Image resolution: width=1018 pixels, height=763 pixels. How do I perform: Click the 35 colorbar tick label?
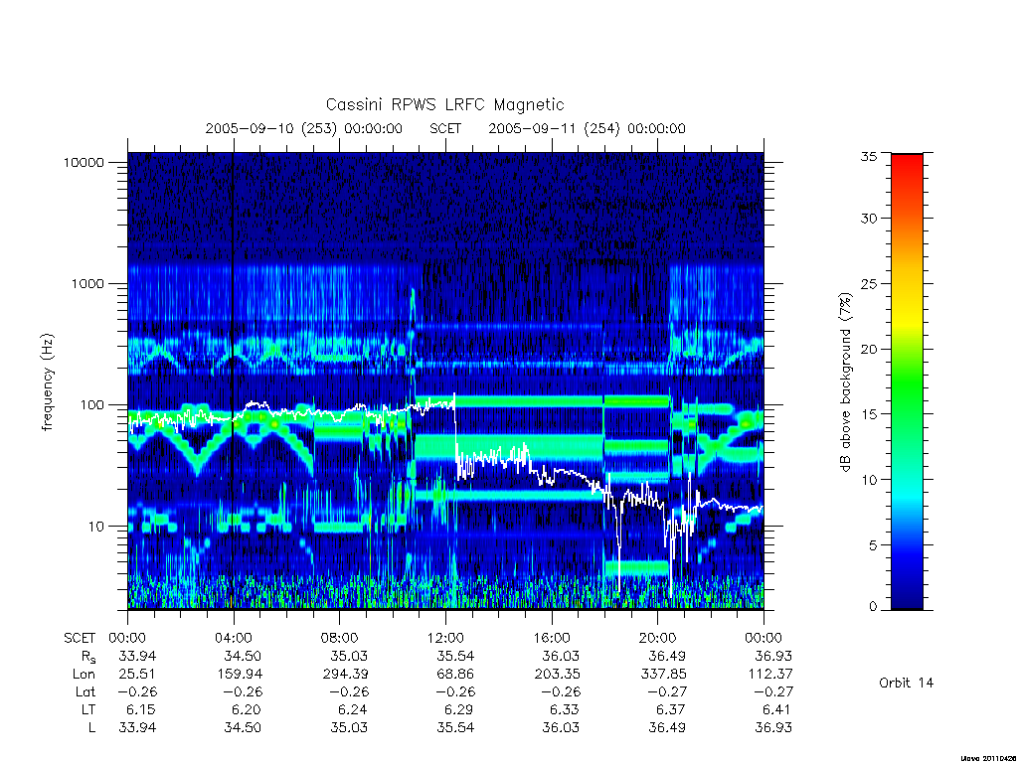click(x=869, y=156)
